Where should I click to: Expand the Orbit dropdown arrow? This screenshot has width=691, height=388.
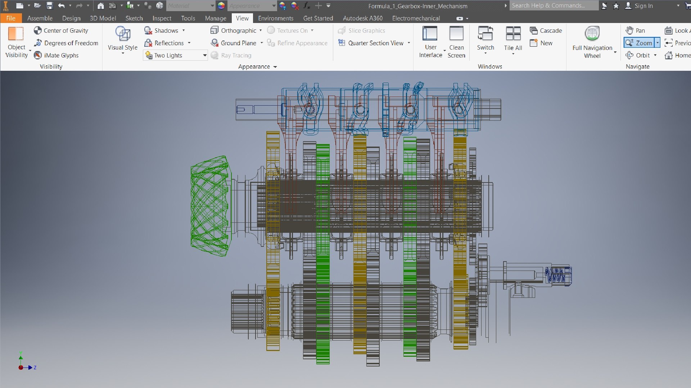point(655,55)
